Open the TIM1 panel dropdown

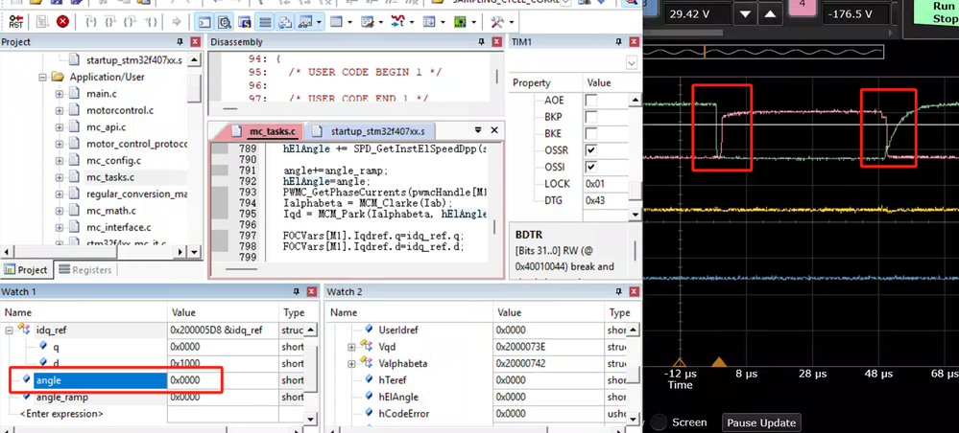point(631,63)
